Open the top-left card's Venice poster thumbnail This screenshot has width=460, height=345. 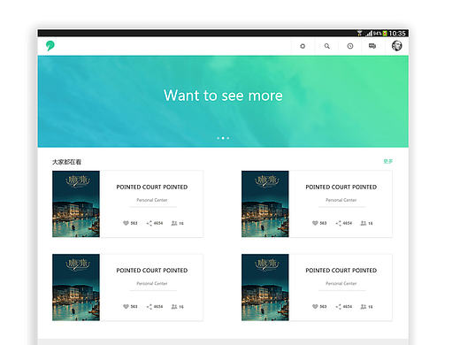pos(76,203)
